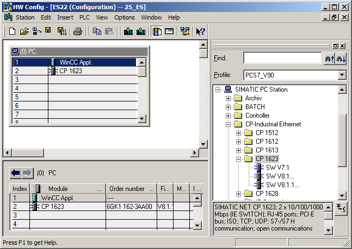Expand the CP 1612 folder
The height and width of the screenshot is (249, 352).
click(x=239, y=142)
